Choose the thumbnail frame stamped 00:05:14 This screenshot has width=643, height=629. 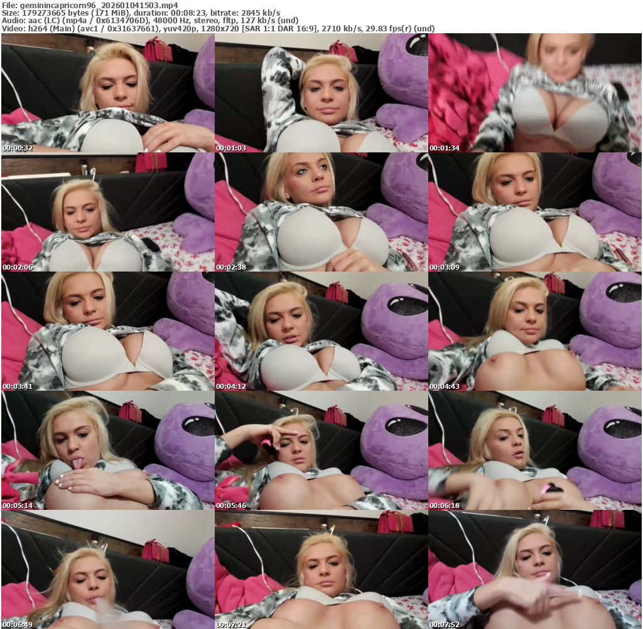tap(107, 450)
